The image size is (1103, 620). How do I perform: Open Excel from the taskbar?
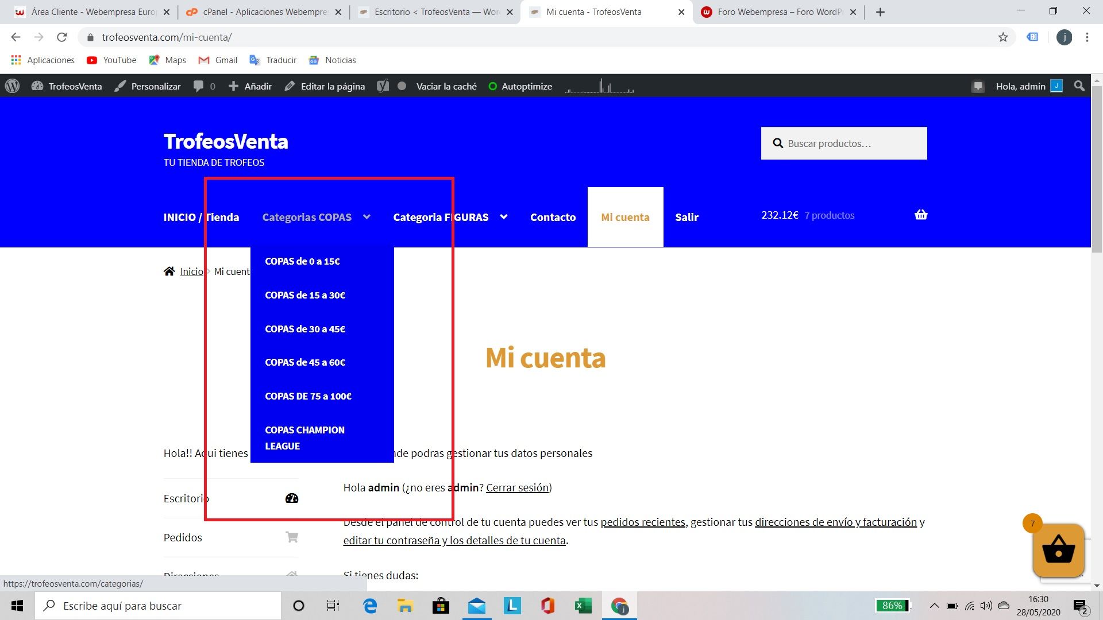[583, 606]
